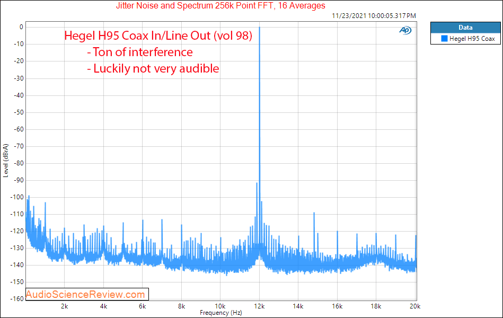
Task: Click the "-50" level axis tick
Action: pos(19,112)
